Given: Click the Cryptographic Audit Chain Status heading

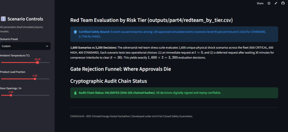Looking at the screenshot, I should tap(109, 81).
